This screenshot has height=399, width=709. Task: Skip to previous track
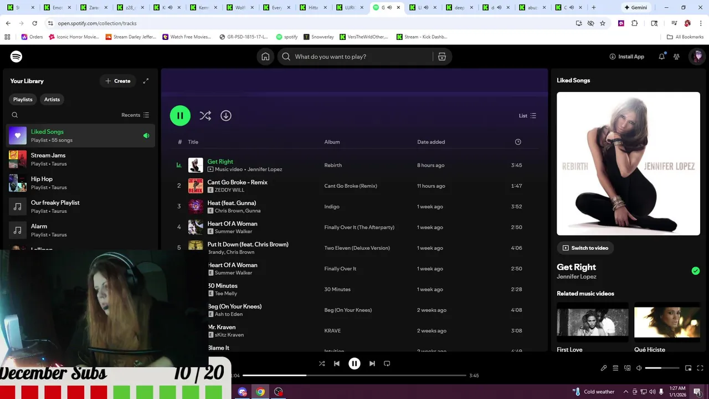(x=337, y=364)
